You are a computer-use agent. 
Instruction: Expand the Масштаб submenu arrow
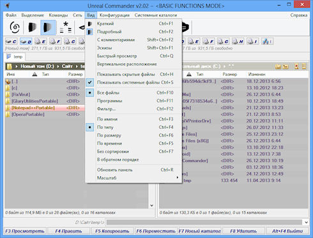point(178,177)
